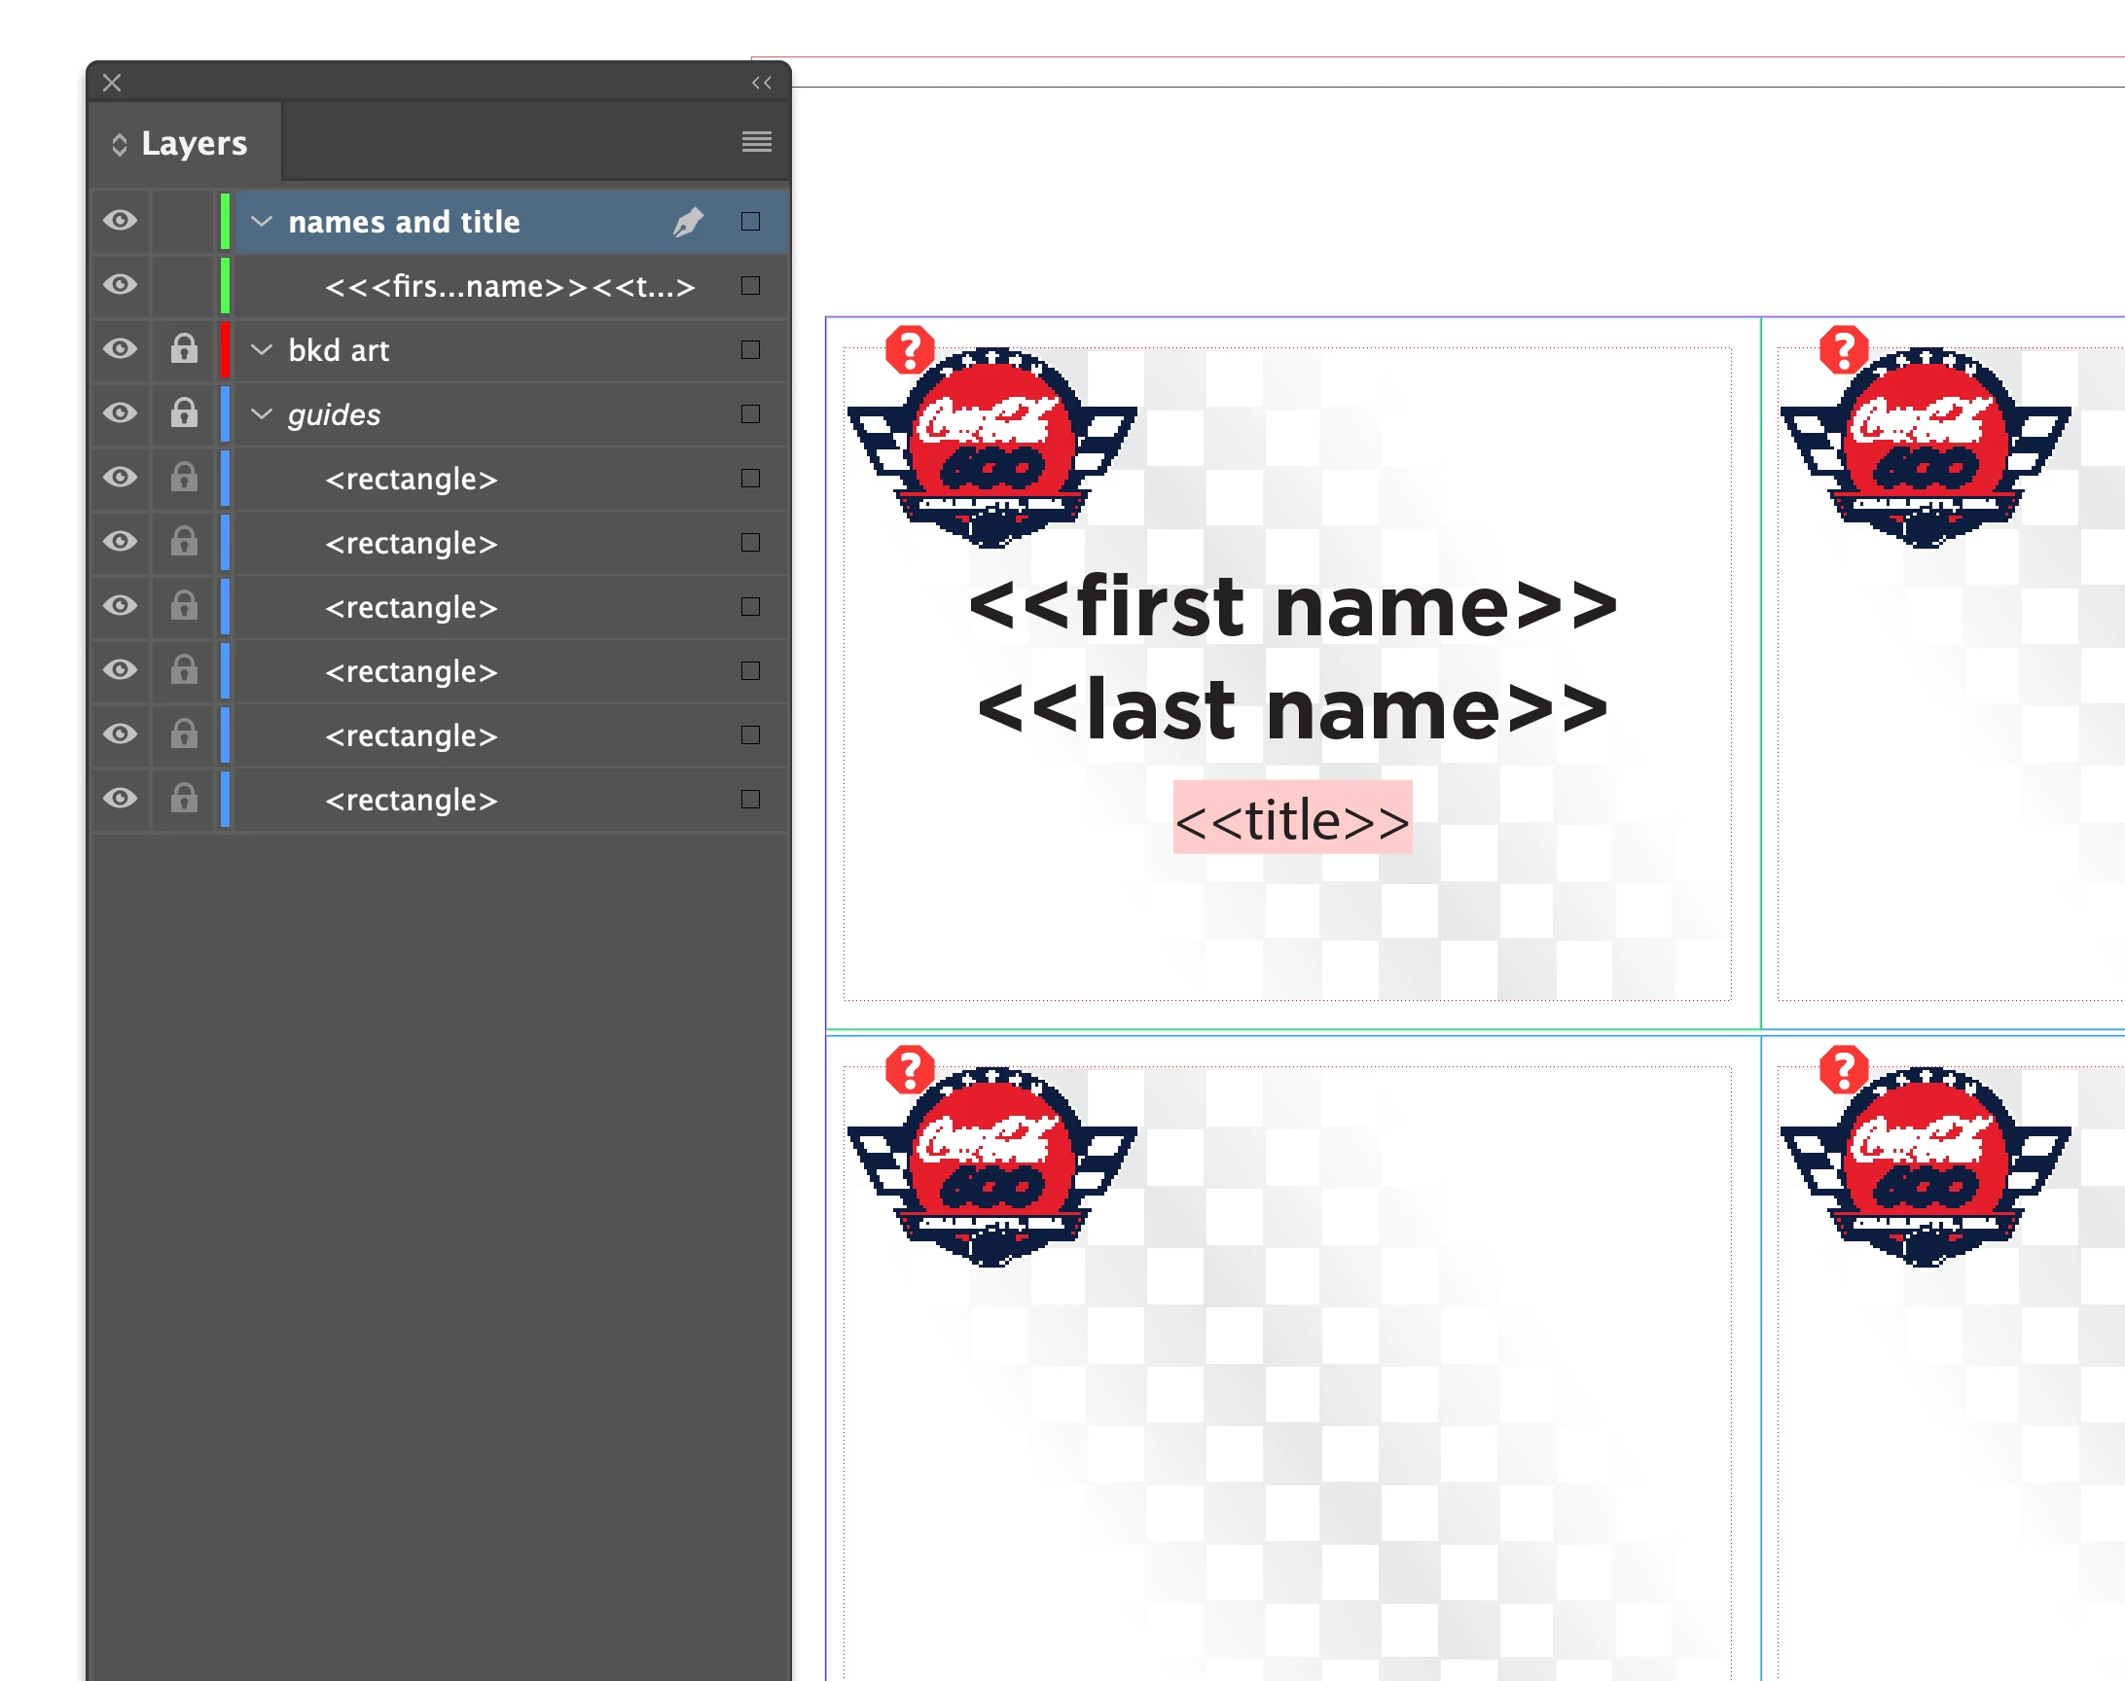Expand or collapse bkd art layer
2125x1681 pixels.
click(262, 349)
